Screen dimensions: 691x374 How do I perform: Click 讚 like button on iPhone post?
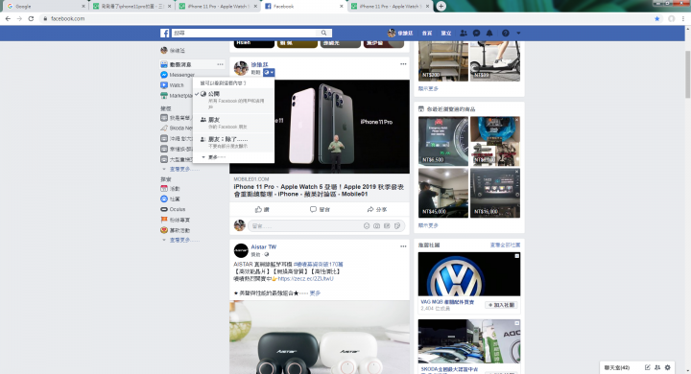pyautogui.click(x=262, y=210)
